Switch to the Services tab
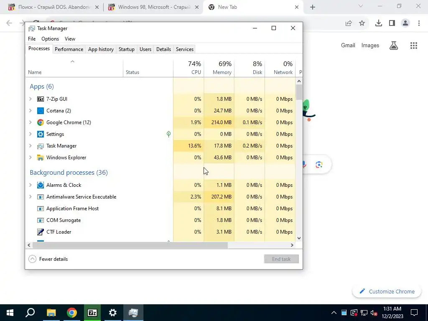428x321 pixels. [x=184, y=49]
